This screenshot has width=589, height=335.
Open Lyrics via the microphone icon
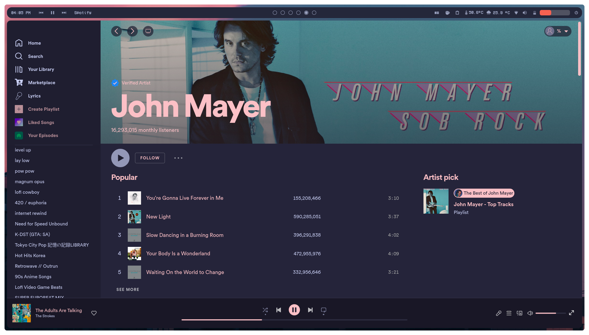pos(19,96)
